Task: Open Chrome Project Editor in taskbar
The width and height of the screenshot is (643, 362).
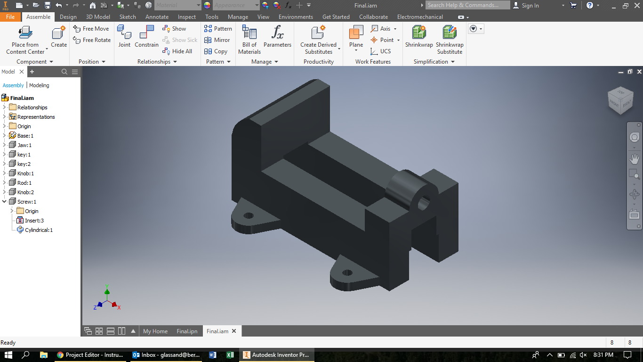Action: pyautogui.click(x=90, y=355)
